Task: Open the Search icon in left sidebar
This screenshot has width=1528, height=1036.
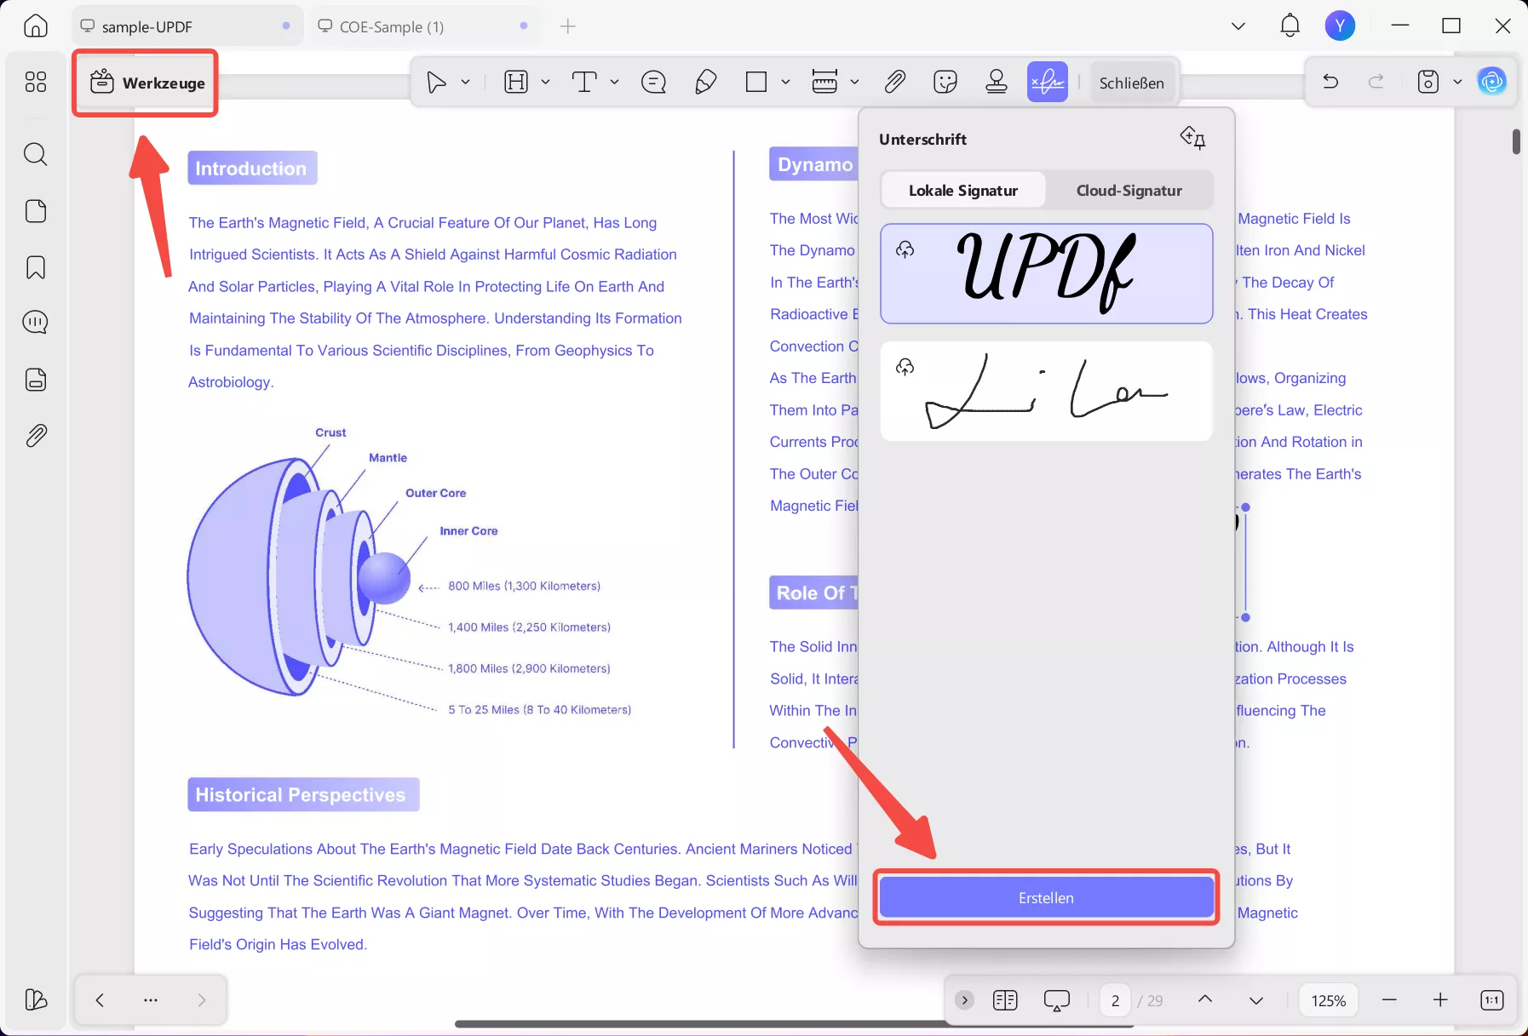Action: pos(36,154)
